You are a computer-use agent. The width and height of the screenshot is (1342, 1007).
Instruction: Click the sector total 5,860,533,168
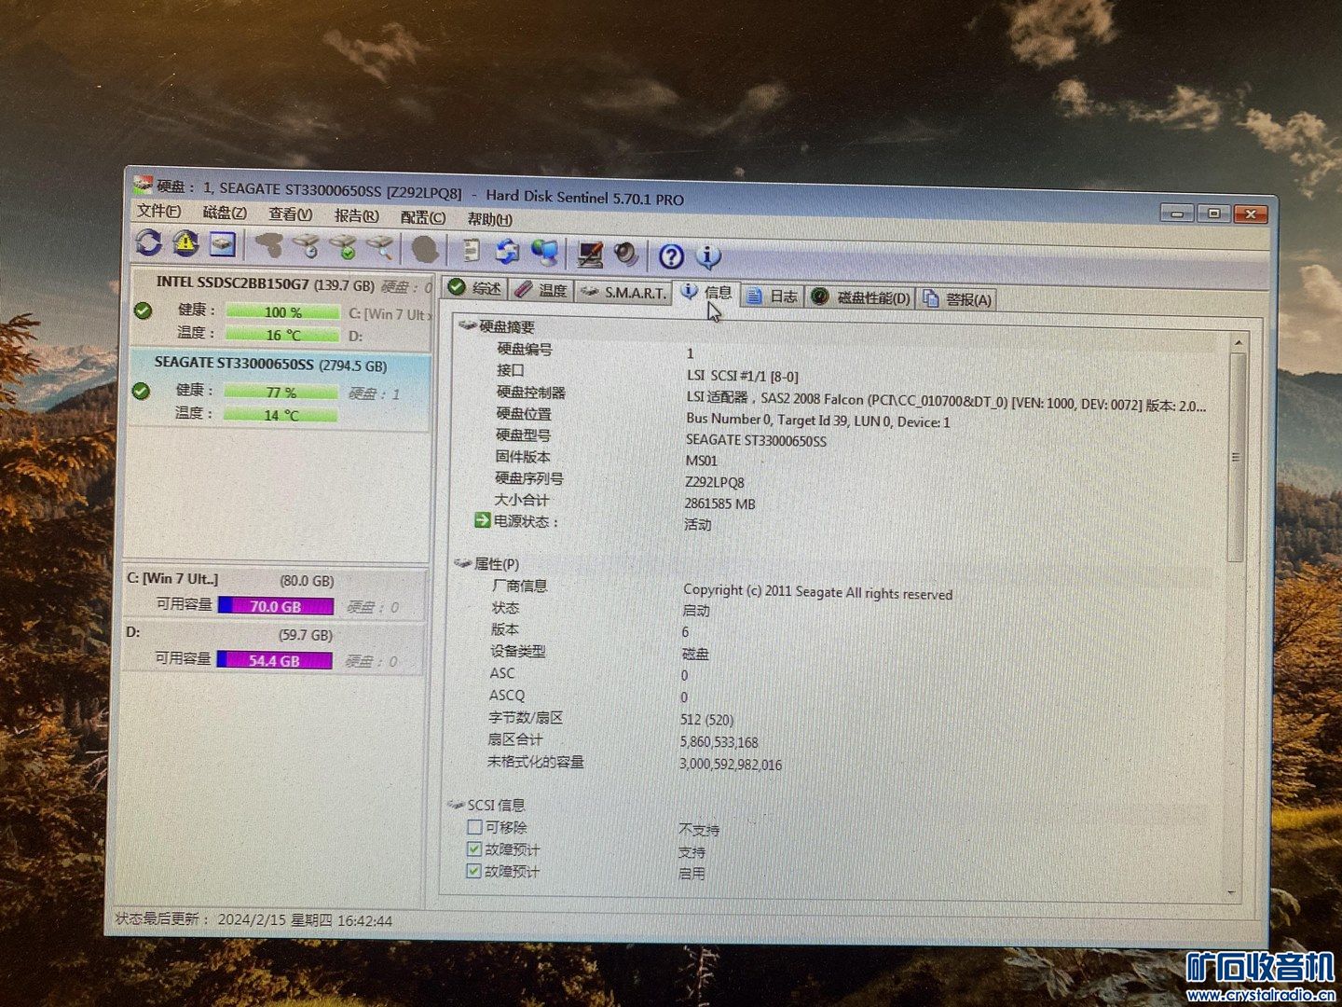click(x=719, y=742)
